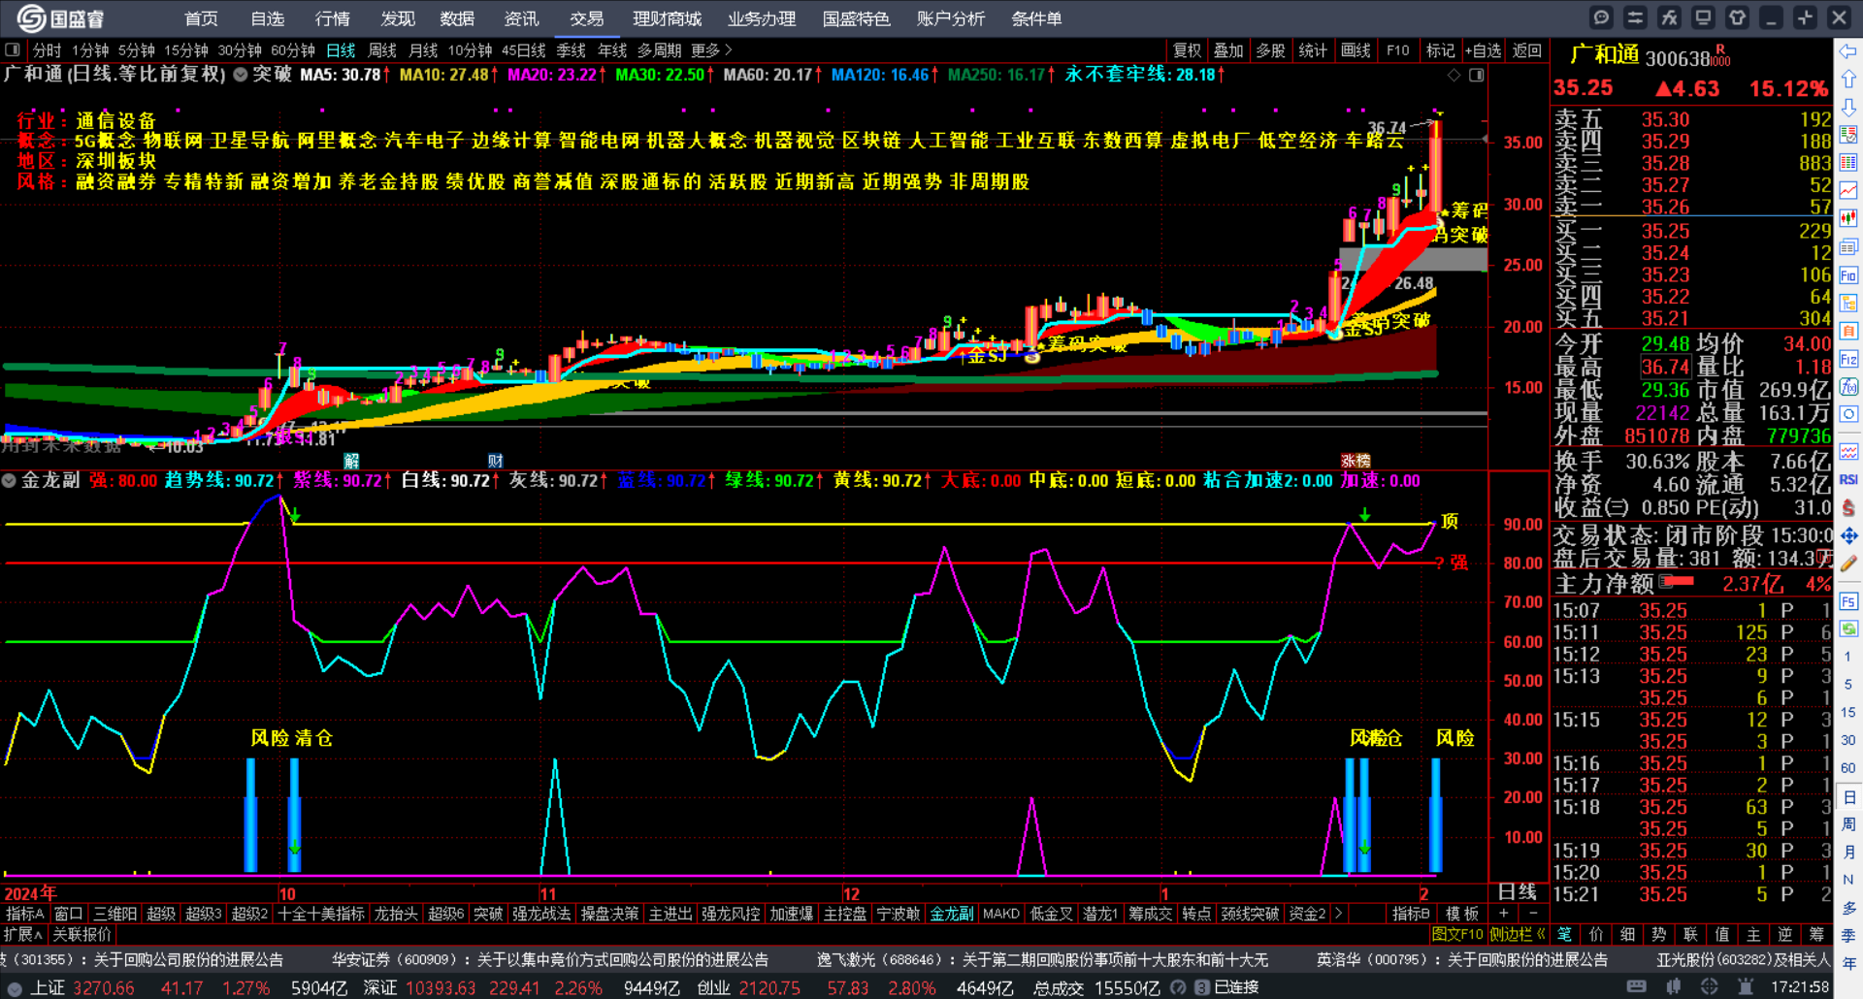Open the 账户分析 menu

click(950, 18)
